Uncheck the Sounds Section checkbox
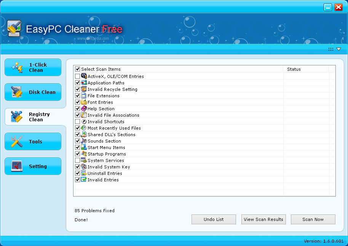The width and height of the screenshot is (348, 246). (77, 141)
